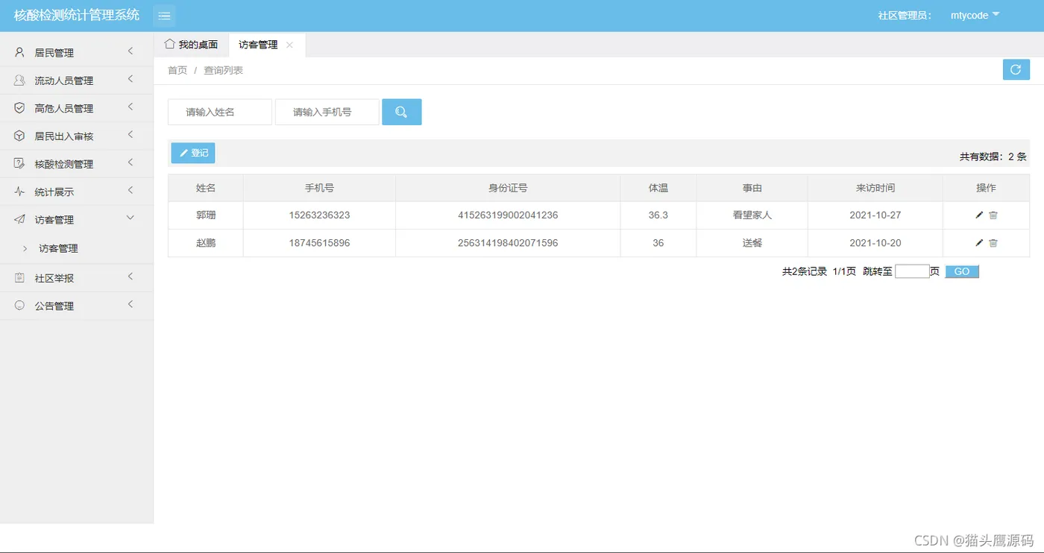Click the 访客管理 paper plane icon

[19, 219]
